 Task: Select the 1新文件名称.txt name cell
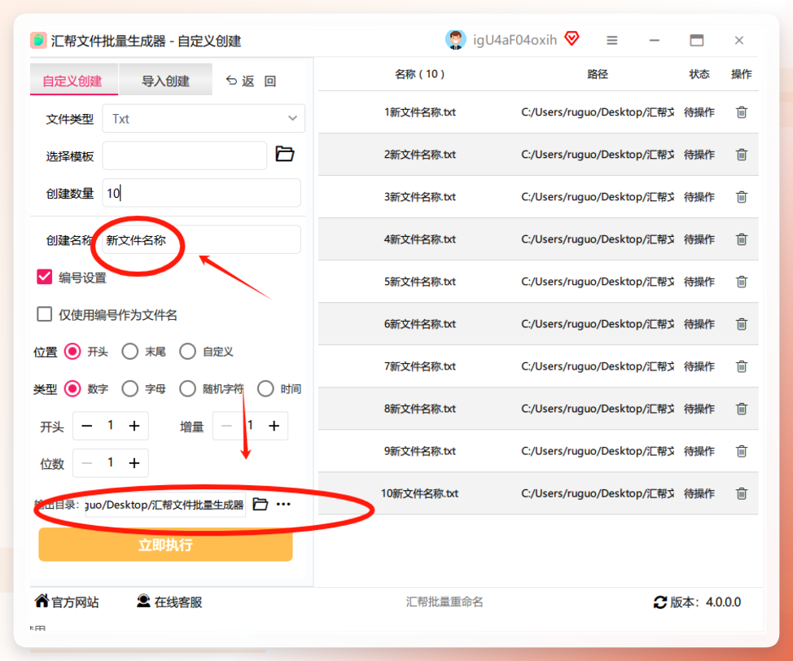[420, 112]
